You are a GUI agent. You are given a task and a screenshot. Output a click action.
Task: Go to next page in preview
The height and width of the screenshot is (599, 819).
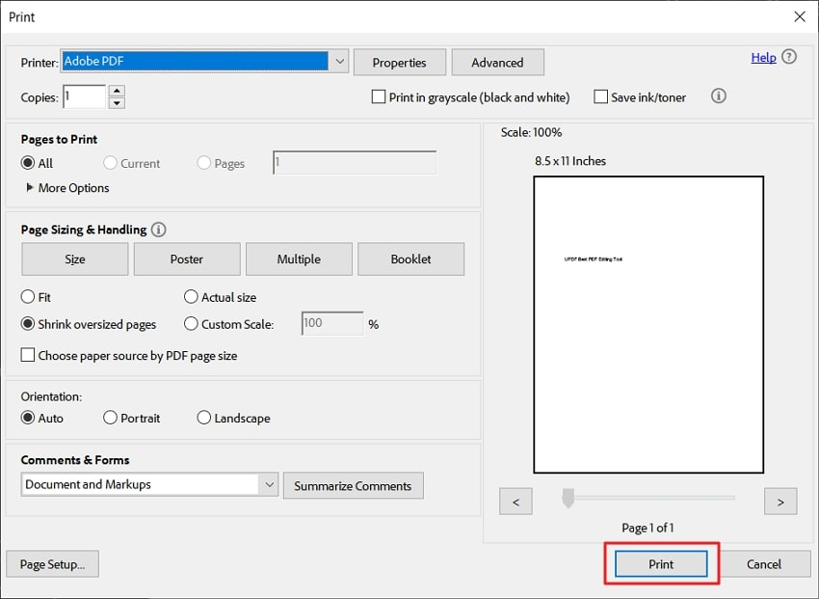point(780,501)
